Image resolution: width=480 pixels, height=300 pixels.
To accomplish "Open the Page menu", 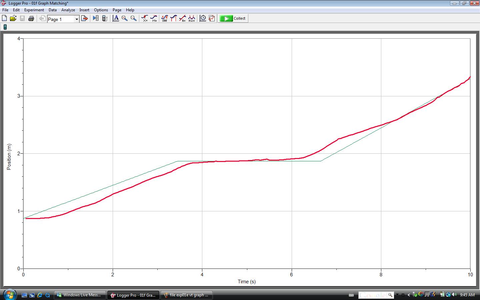I will (x=117, y=10).
